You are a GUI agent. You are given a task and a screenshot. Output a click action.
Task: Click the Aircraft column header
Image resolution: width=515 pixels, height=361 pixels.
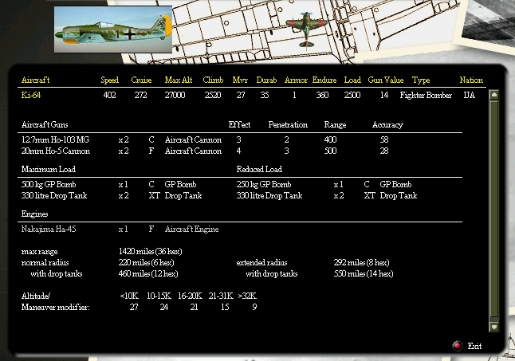[x=35, y=80]
